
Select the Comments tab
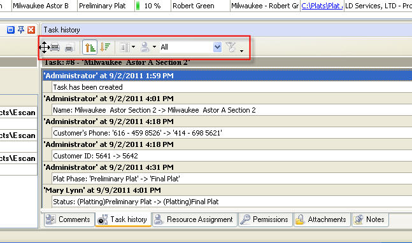69,219
